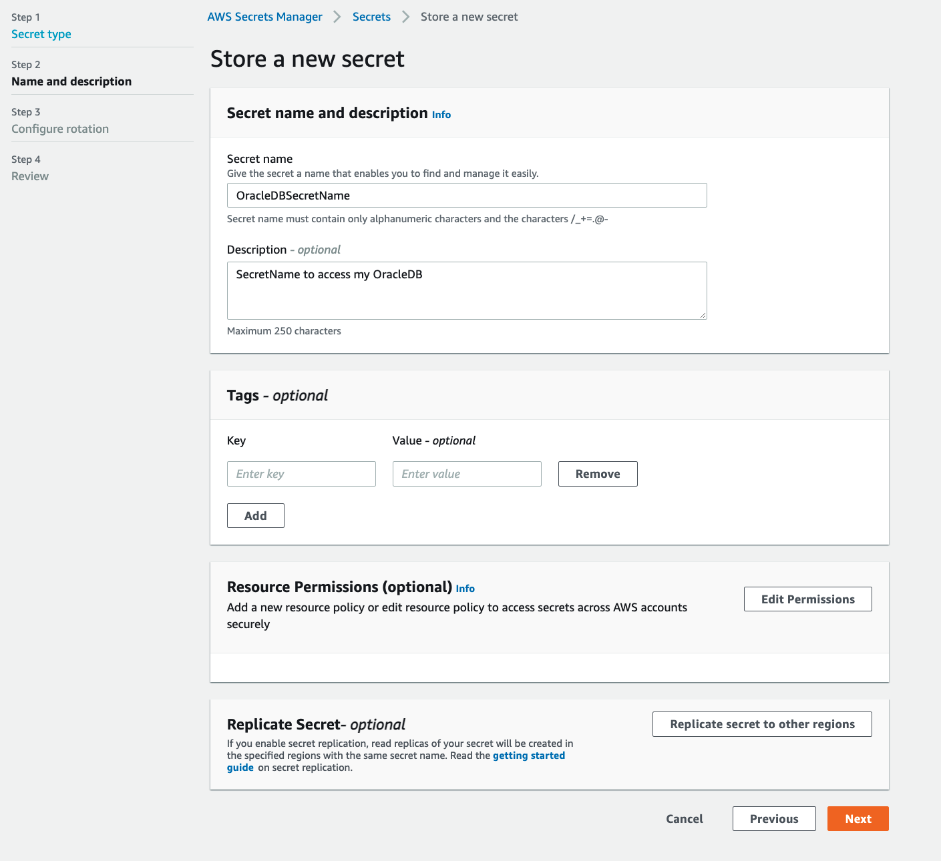Proceed with the Next button
This screenshot has width=941, height=861.
tap(858, 819)
